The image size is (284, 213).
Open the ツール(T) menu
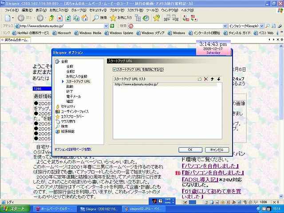152,10
